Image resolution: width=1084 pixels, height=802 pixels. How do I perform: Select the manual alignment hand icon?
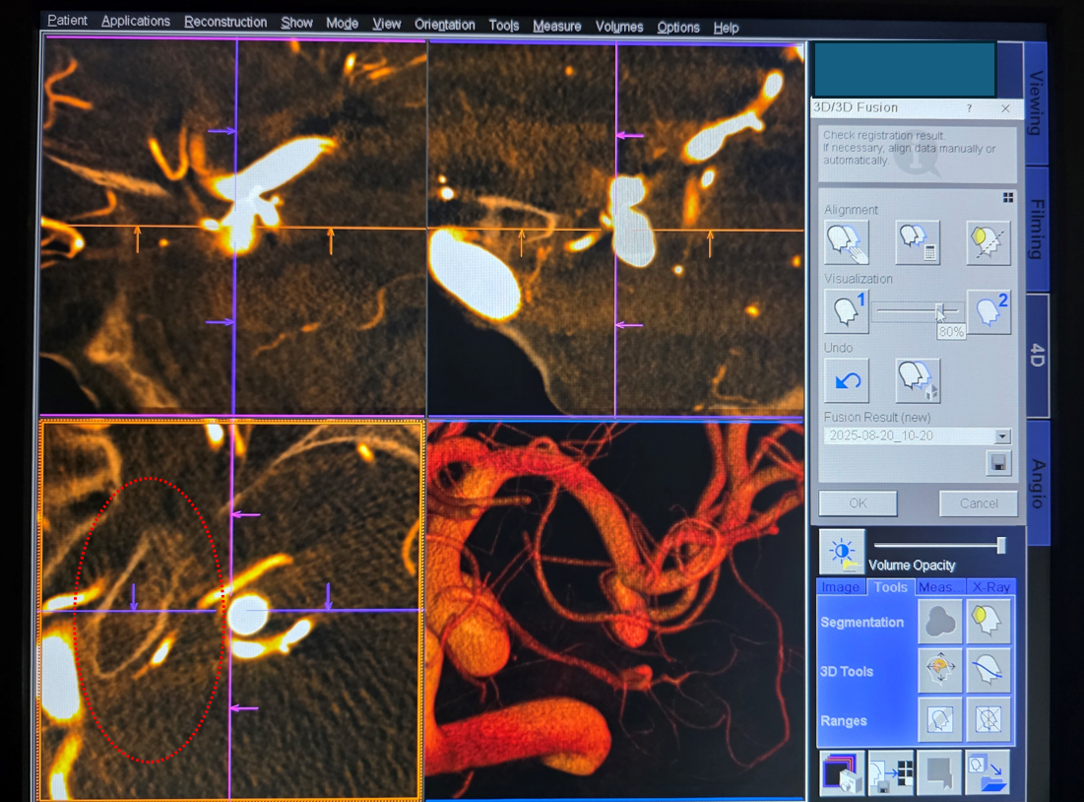(846, 242)
